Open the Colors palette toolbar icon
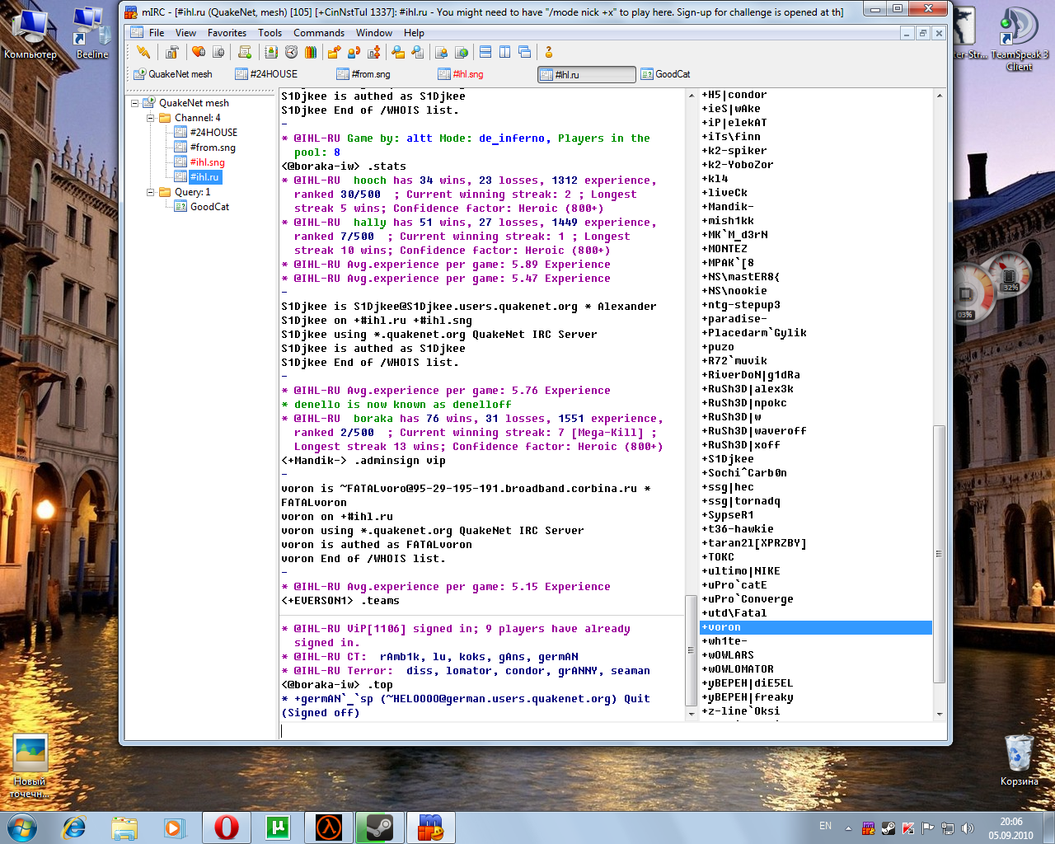 pyautogui.click(x=311, y=52)
